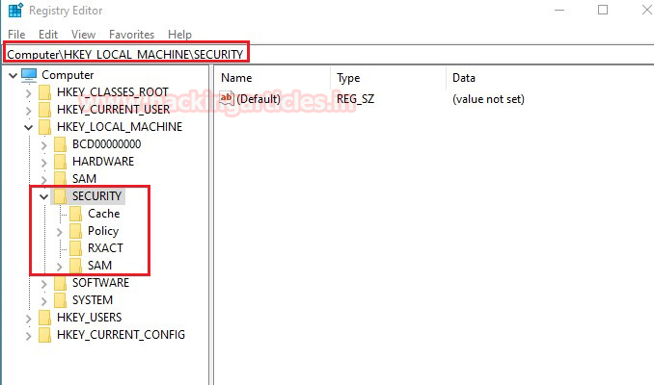Expand HKEY_CURRENT_CONFIG chevron
Image resolution: width=654 pixels, height=385 pixels.
[x=28, y=336]
